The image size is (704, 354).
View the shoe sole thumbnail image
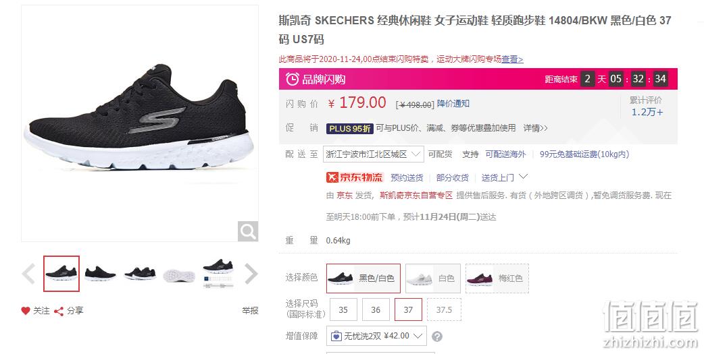pyautogui.click(x=179, y=274)
